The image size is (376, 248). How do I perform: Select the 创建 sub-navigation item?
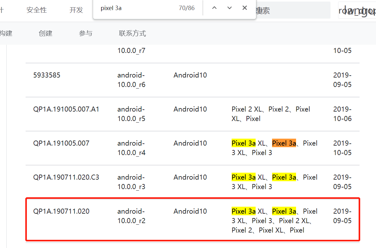tap(45, 33)
